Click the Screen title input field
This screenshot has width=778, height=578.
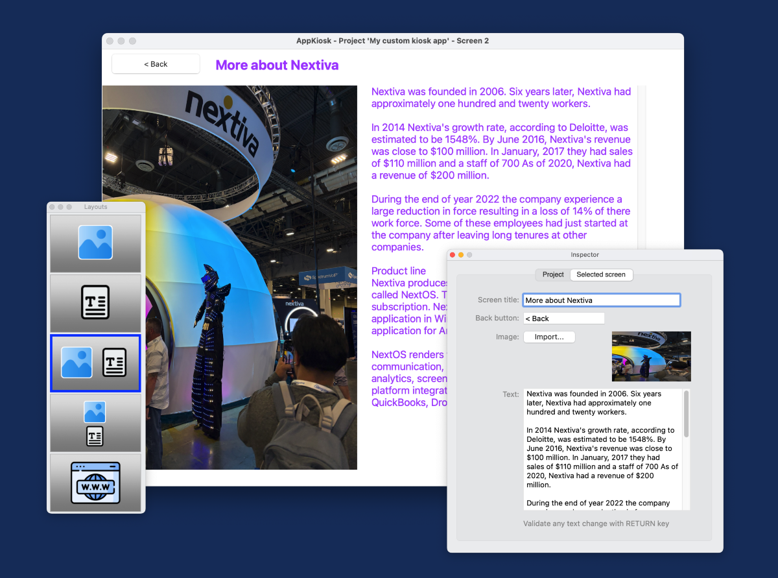602,300
